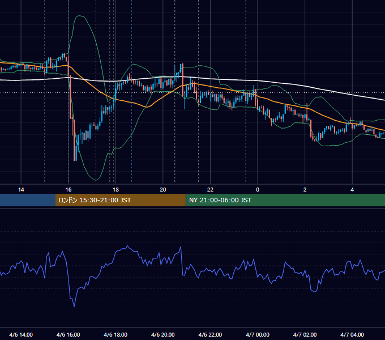The width and height of the screenshot is (385, 340).
Task: Click the lowest candlestick after the 16:00 crash
Action: 74,140
